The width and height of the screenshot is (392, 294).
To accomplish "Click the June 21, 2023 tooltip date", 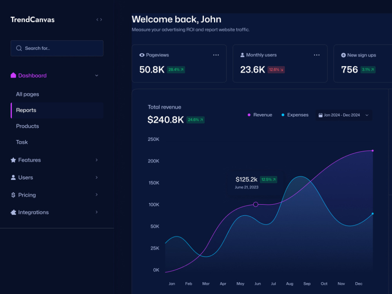I will click(247, 187).
